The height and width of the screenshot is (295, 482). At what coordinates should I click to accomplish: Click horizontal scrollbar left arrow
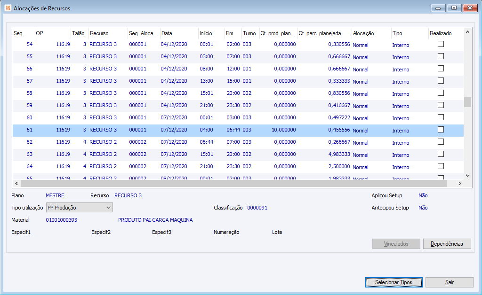tap(16, 183)
